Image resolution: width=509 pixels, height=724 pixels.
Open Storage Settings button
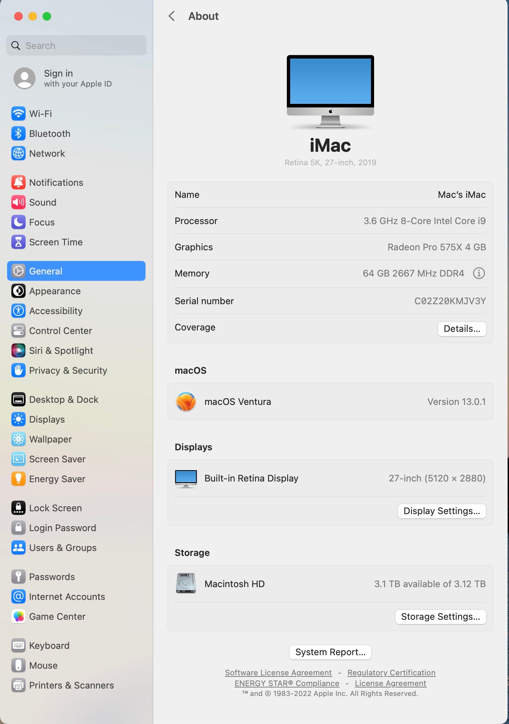pos(440,617)
